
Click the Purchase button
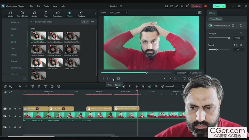tap(196, 6)
